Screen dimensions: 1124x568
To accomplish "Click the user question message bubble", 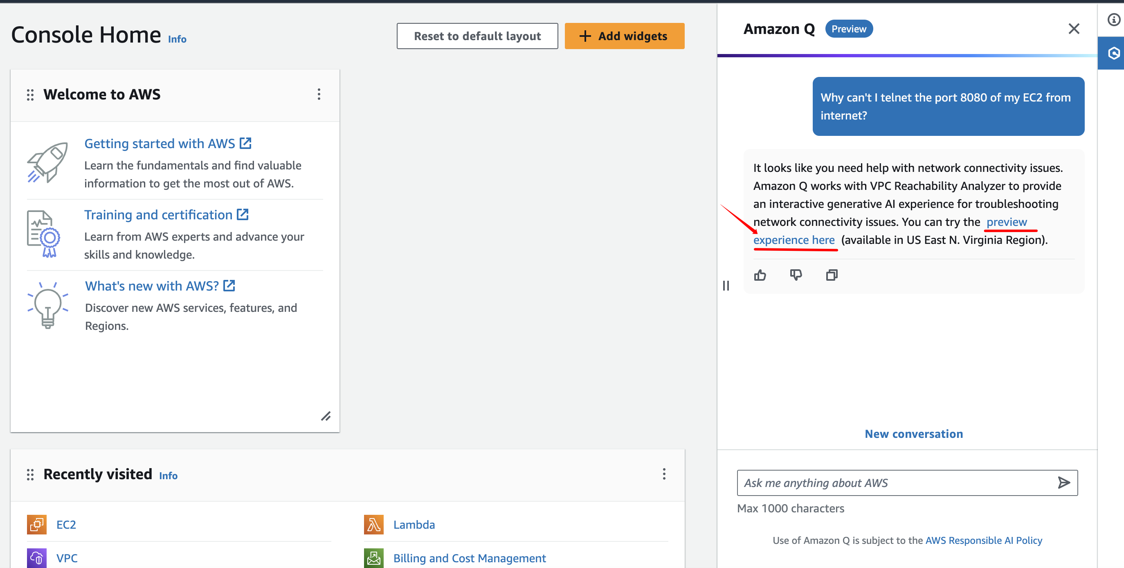I will pos(948,106).
